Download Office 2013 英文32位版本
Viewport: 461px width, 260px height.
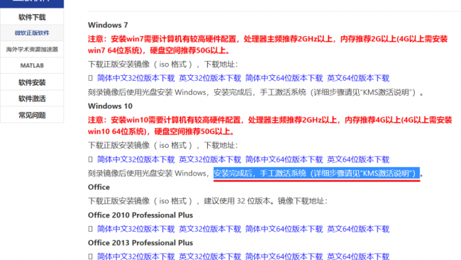coord(210,256)
